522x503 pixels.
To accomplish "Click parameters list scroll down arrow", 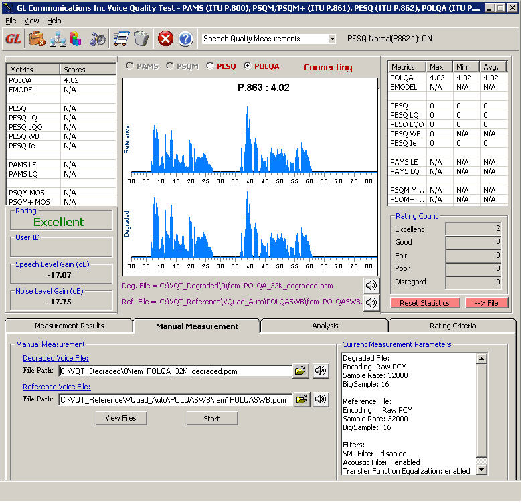I will coord(481,470).
